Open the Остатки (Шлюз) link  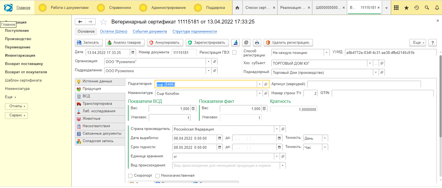(x=114, y=32)
